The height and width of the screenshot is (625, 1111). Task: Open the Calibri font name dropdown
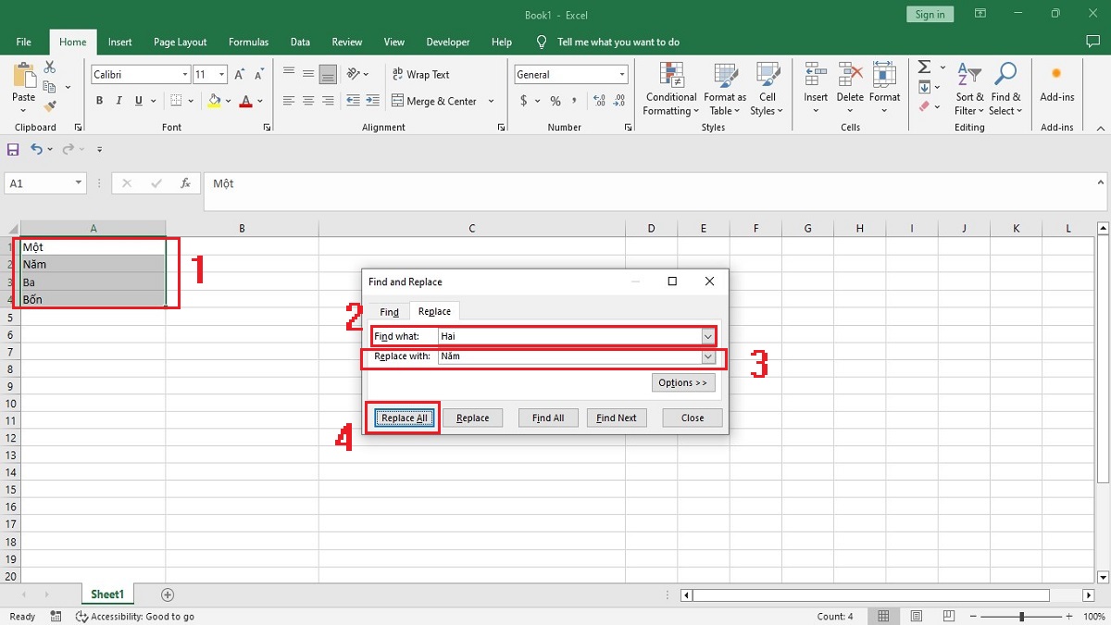tap(185, 74)
